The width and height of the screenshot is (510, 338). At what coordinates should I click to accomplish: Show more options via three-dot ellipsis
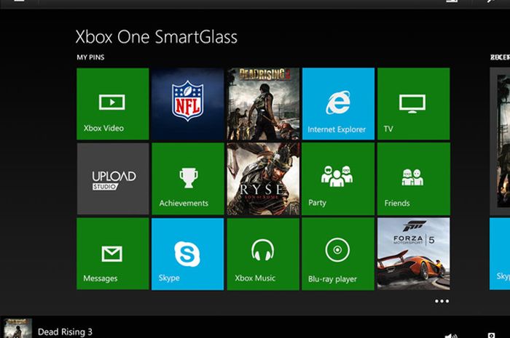442,301
